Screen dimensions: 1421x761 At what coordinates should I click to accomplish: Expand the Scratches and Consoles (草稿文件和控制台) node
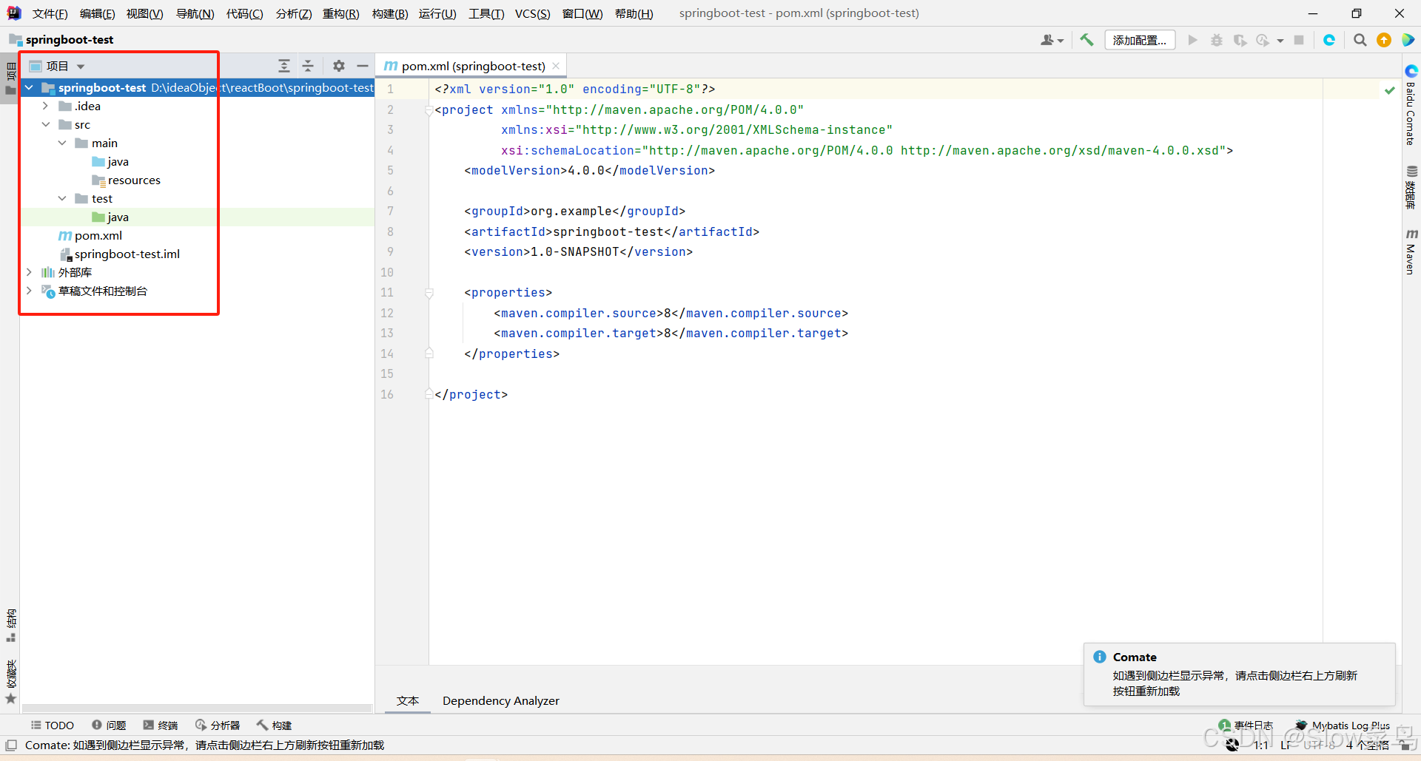pos(29,291)
